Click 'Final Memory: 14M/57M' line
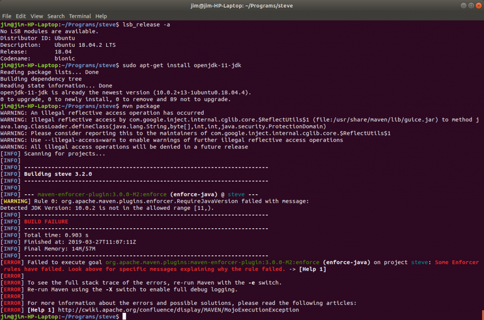 pos(60,249)
